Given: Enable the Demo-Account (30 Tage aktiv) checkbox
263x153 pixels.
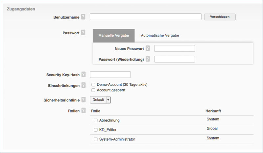Looking at the screenshot, I should [93, 85].
